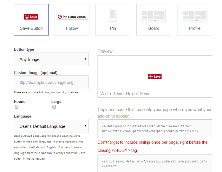The height and width of the screenshot is (172, 222).
Task: Click the Preview heading text
Action: (105, 51)
